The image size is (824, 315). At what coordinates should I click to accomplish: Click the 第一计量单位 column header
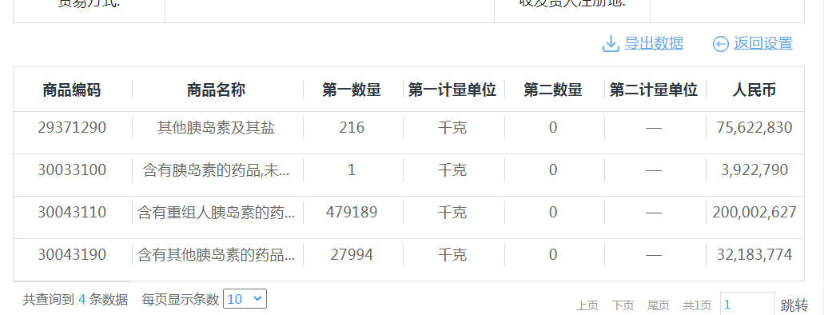pos(452,90)
